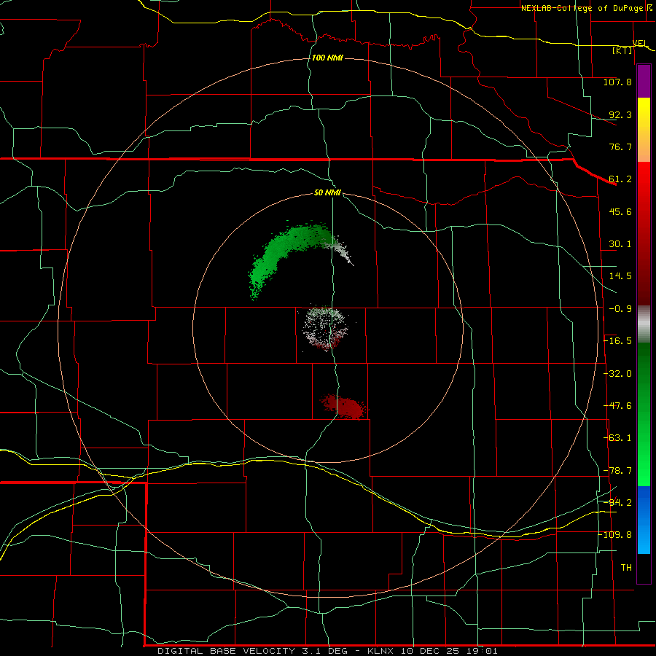
Task: Pick the yellow-orange segment of the velocity scale
Action: [x=644, y=130]
